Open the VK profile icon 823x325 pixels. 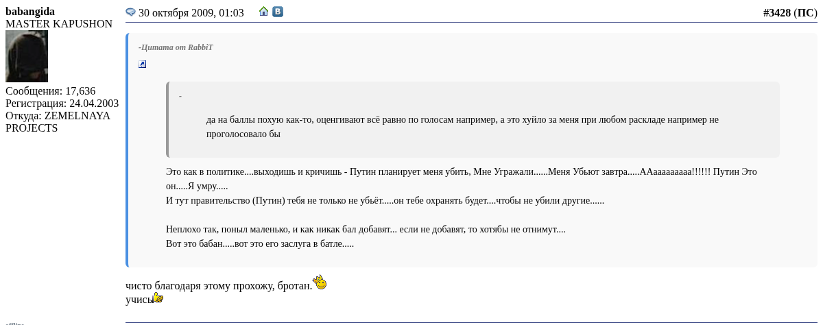pyautogui.click(x=278, y=12)
